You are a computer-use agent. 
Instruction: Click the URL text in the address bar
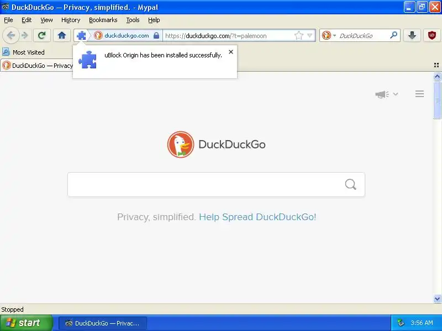point(215,36)
